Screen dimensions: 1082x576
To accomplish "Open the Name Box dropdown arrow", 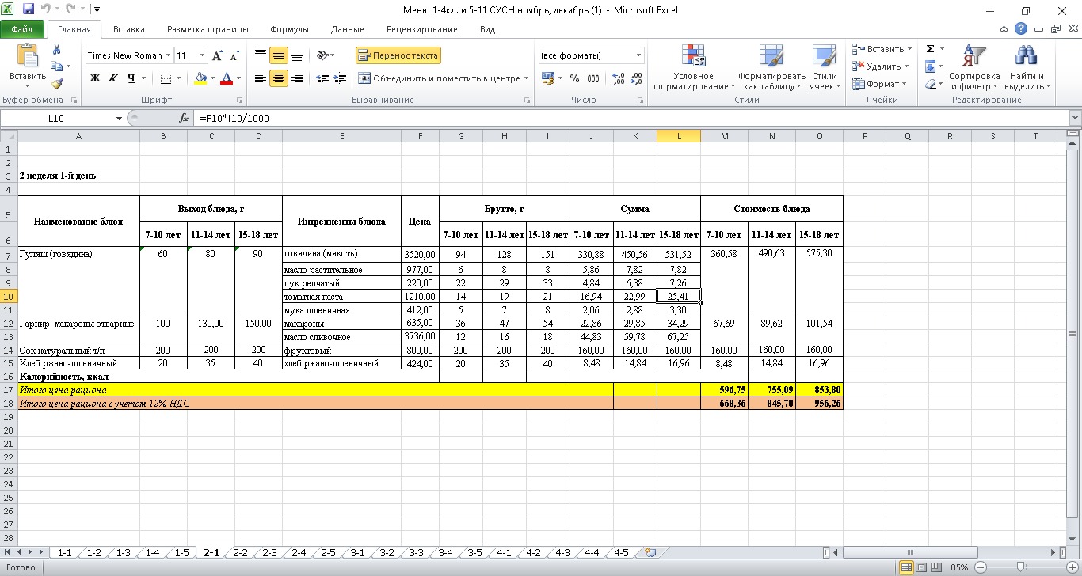I will pos(120,118).
